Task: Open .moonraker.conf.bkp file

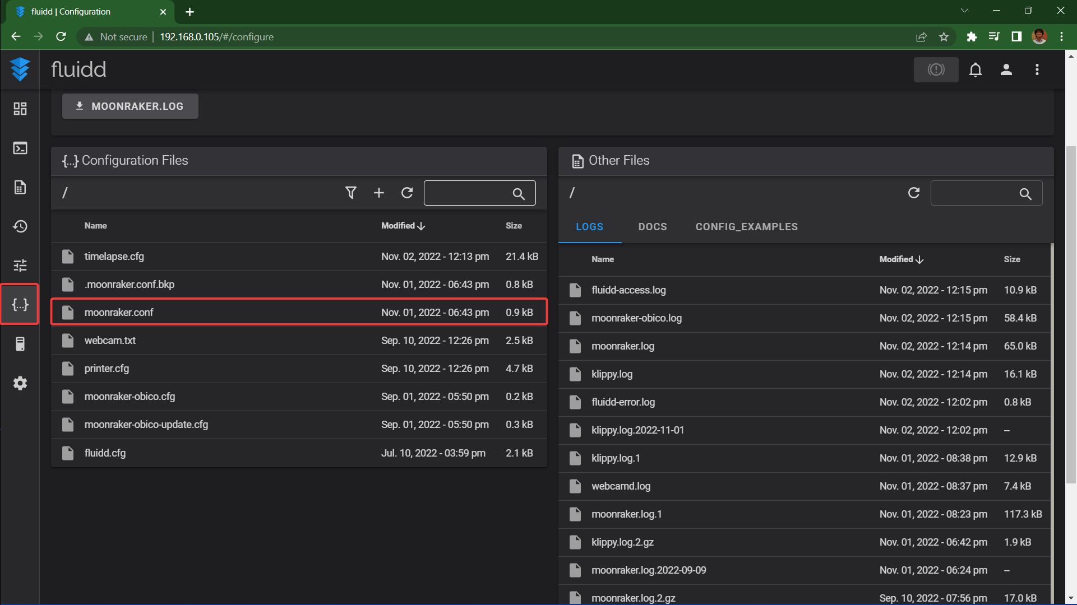Action: 299,285
